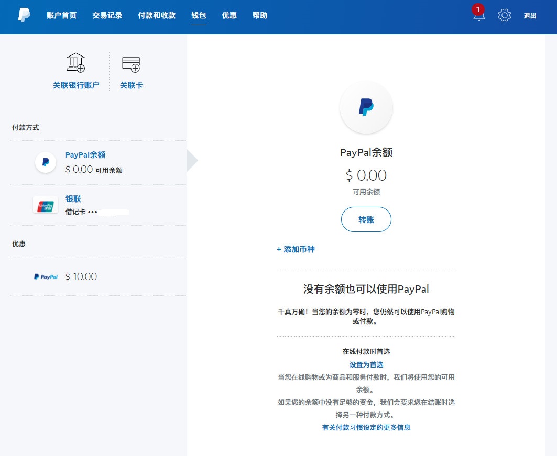Open 有关付款习惯设定的更多信息 link

coord(366,427)
